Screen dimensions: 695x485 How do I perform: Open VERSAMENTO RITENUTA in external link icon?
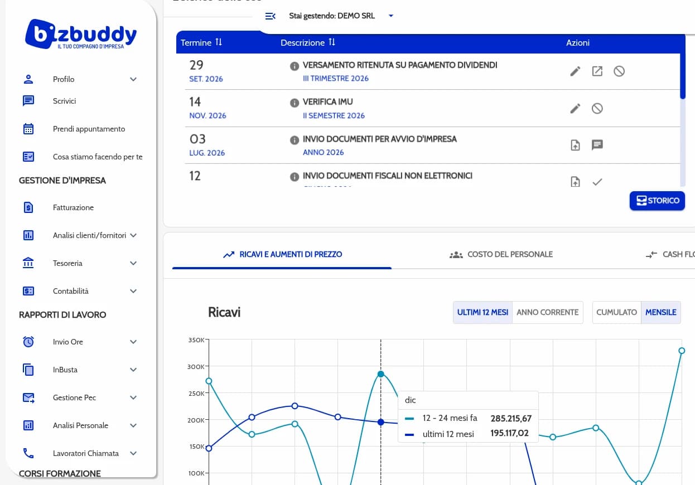pyautogui.click(x=597, y=71)
